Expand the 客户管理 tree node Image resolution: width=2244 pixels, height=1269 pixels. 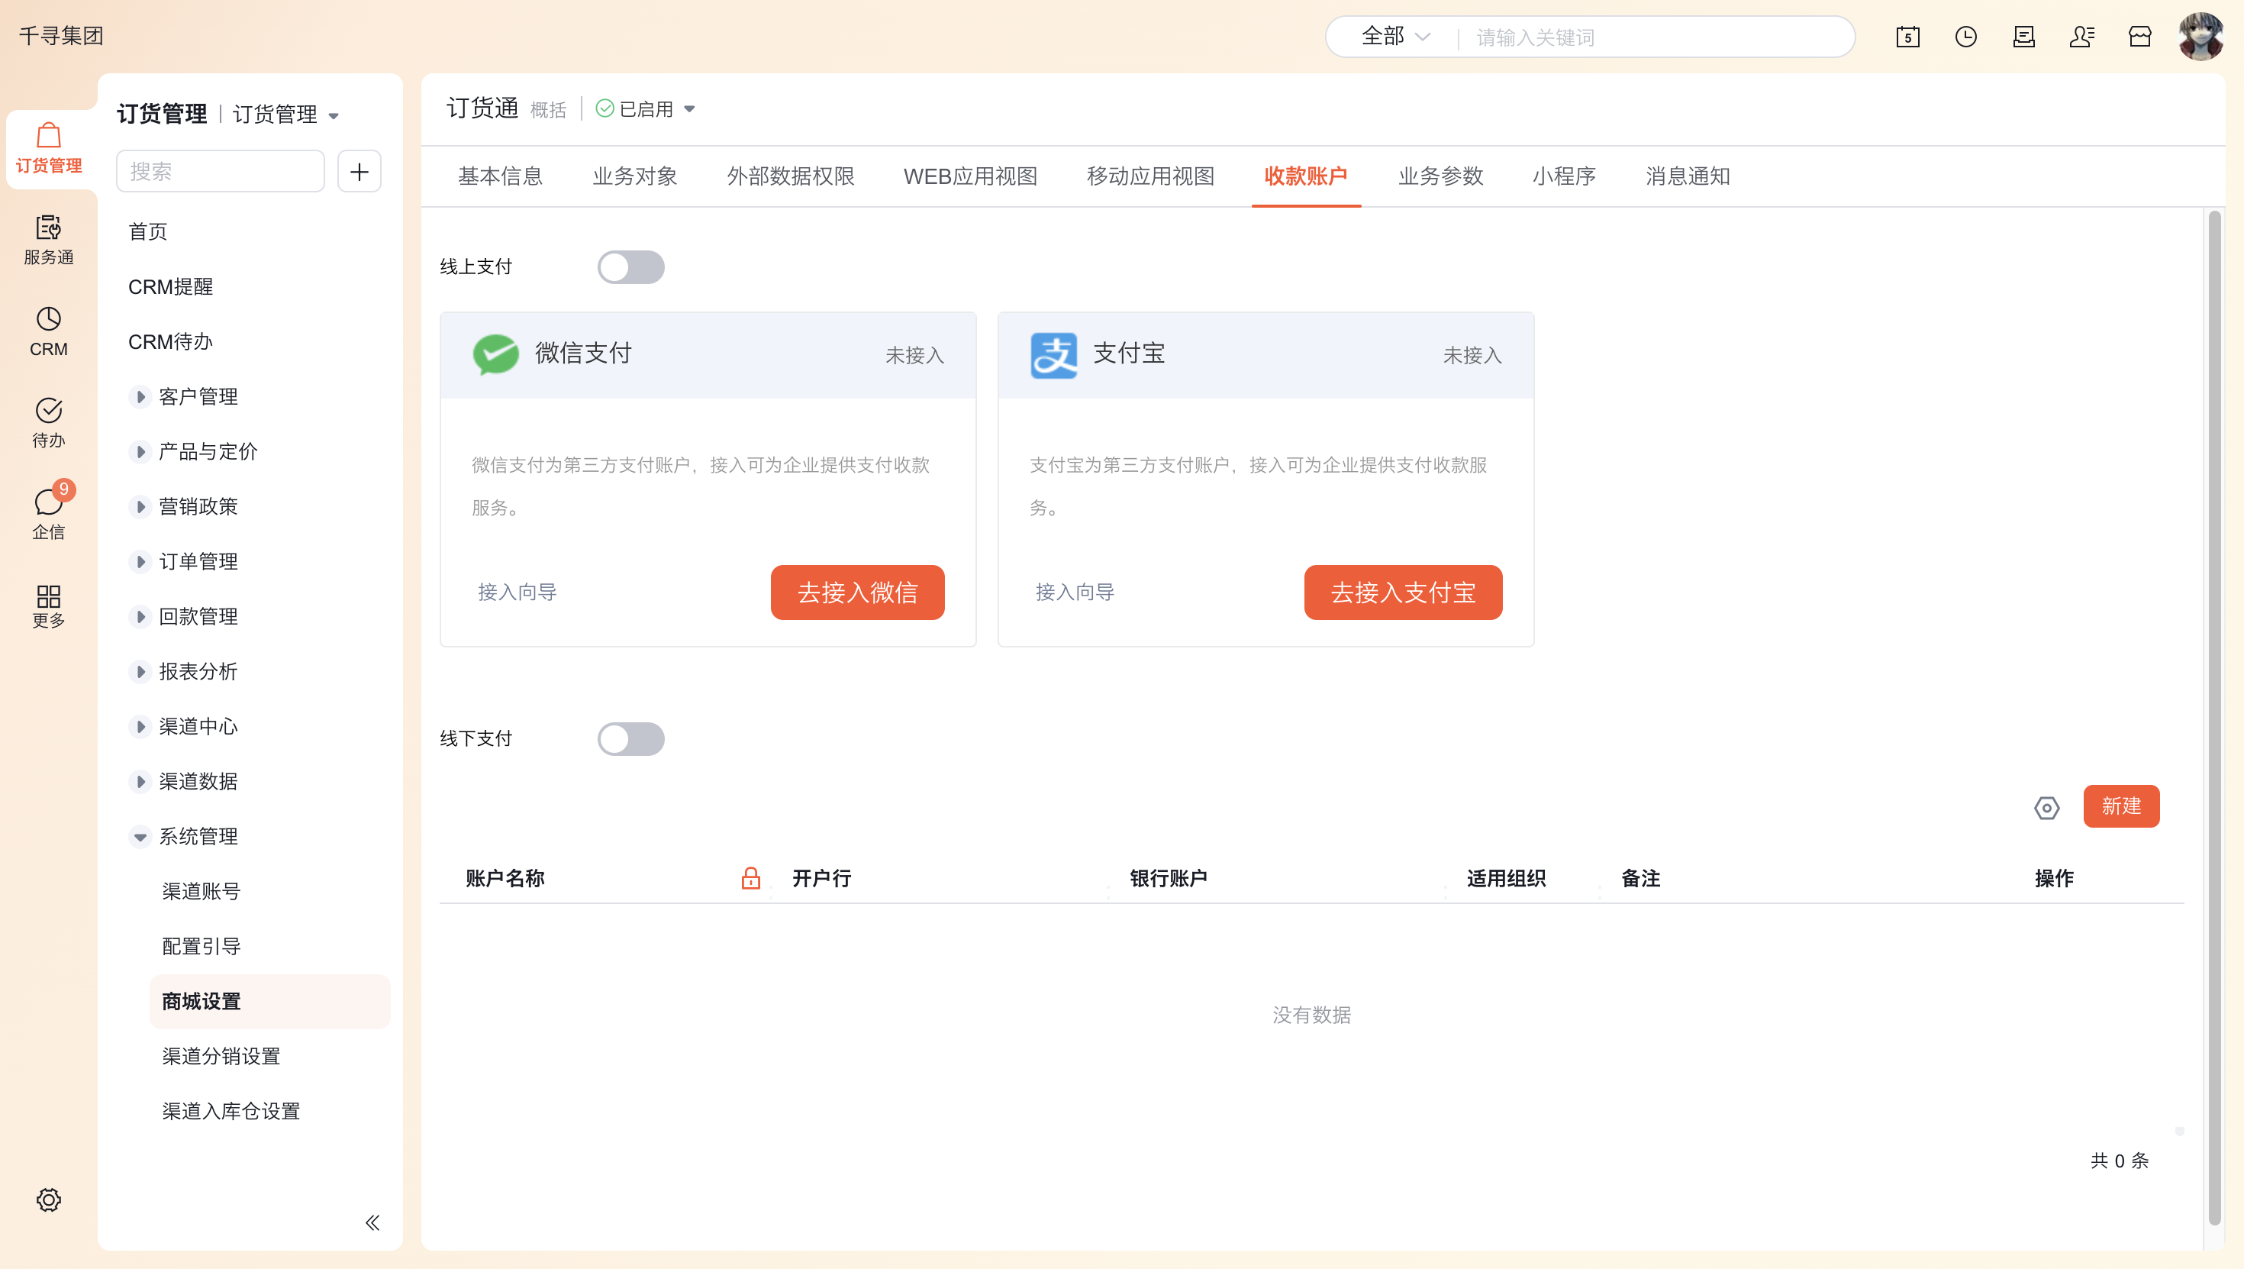point(140,396)
